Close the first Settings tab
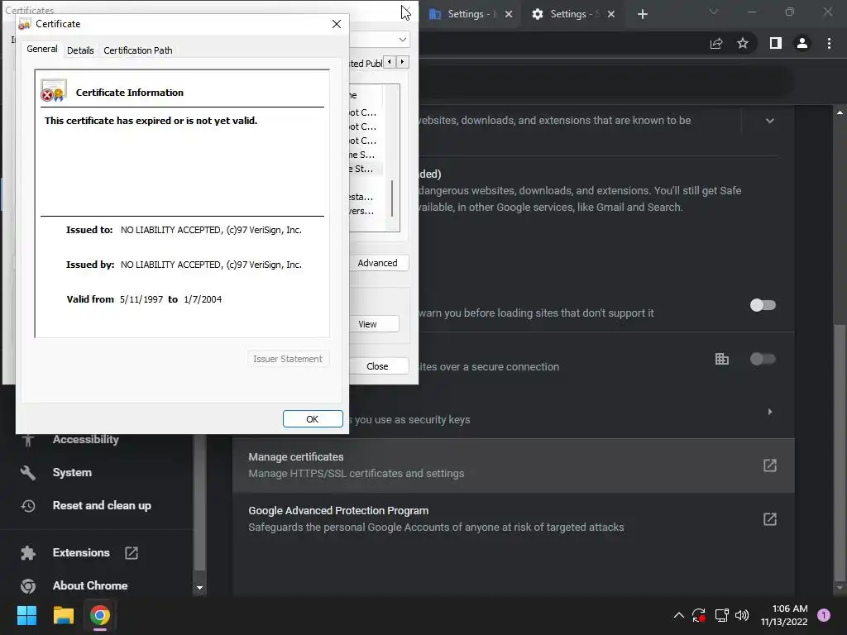 coord(509,14)
